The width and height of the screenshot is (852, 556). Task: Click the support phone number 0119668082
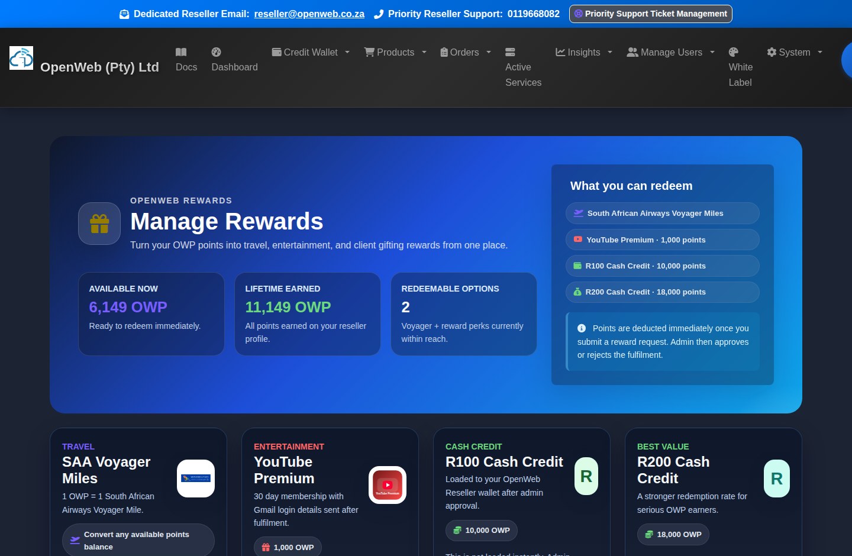[x=534, y=14]
